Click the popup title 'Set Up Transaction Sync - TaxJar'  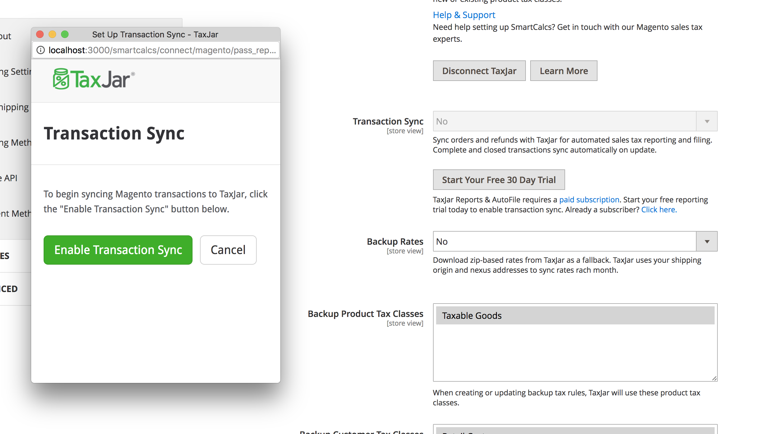(x=155, y=34)
